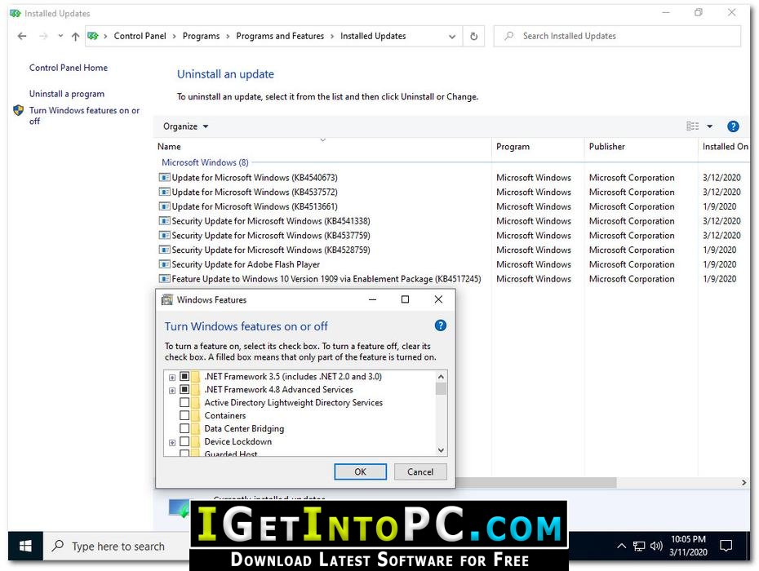Screen dimensions: 759x571
Task: Open the Organize dropdown menu
Action: point(185,126)
